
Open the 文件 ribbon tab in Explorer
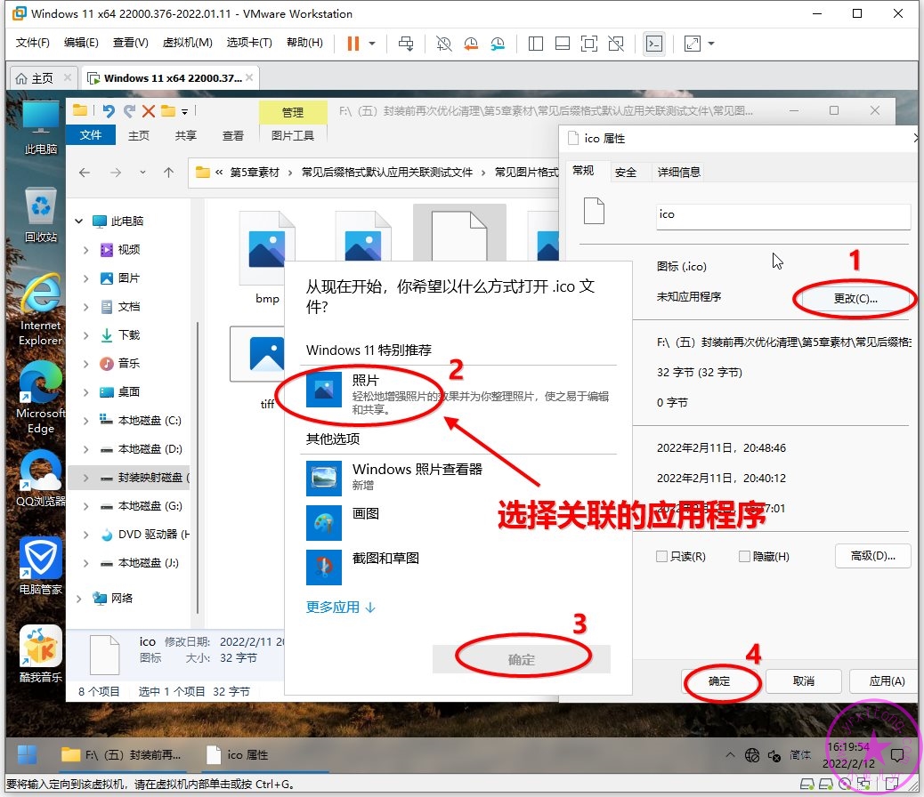coord(91,135)
